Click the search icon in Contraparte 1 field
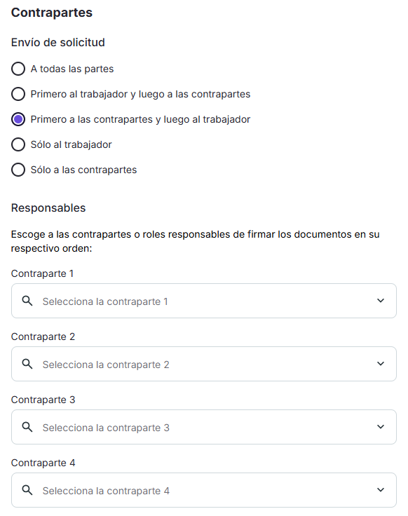This screenshot has width=408, height=516. [x=27, y=301]
